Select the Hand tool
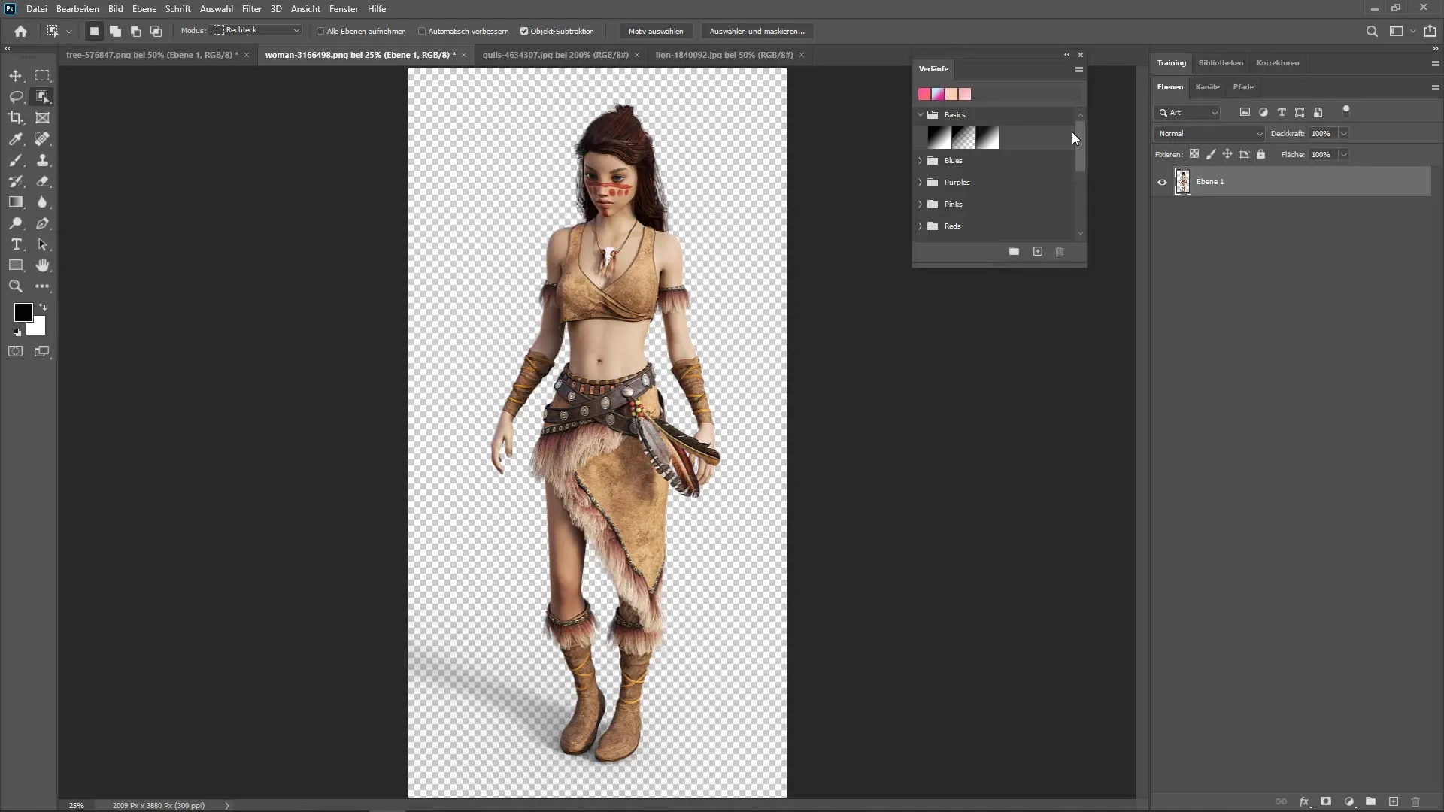This screenshot has height=812, width=1444. pos(43,265)
